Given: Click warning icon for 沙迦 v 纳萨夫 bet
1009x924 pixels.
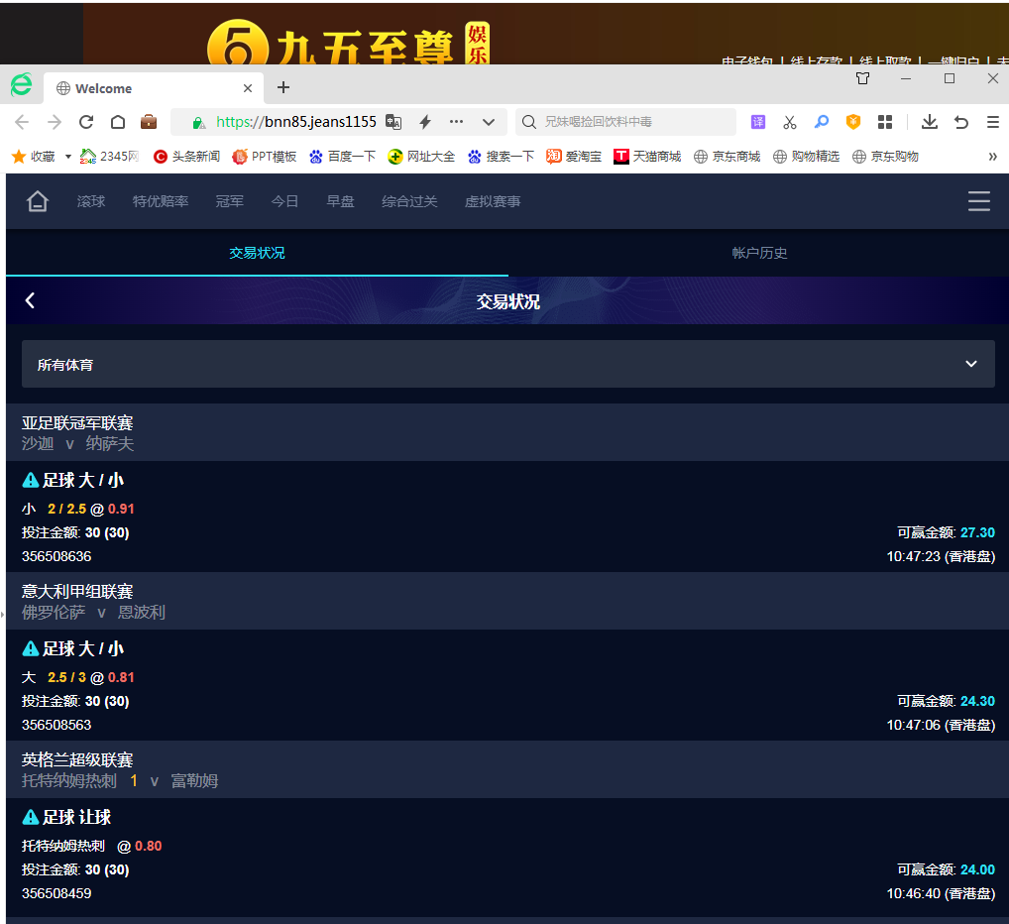Looking at the screenshot, I should coord(31,480).
